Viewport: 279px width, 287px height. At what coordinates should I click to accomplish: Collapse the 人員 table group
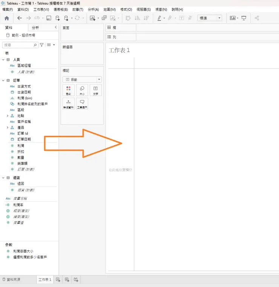click(x=3, y=60)
